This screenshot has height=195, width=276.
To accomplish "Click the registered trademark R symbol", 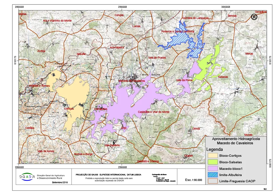I will coord(254,17).
